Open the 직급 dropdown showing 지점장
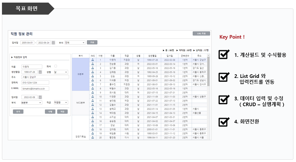The width and height of the screenshot is (296, 162). coord(61,103)
